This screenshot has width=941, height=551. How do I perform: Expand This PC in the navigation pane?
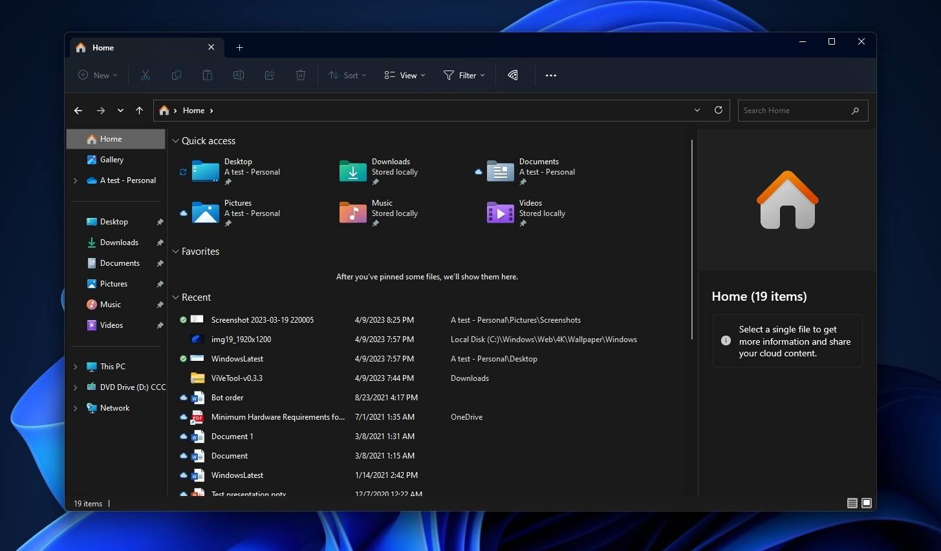tap(76, 366)
